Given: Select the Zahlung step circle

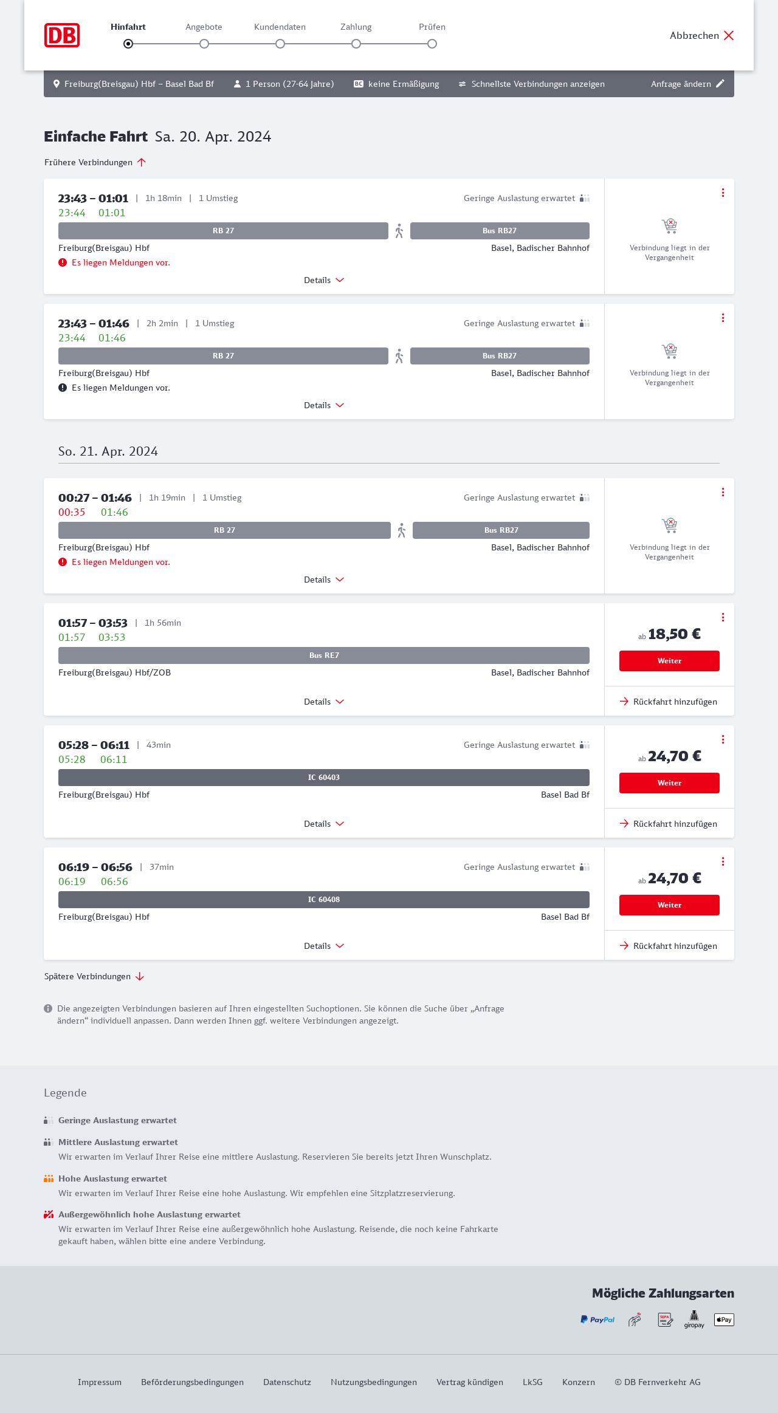Looking at the screenshot, I should point(356,44).
